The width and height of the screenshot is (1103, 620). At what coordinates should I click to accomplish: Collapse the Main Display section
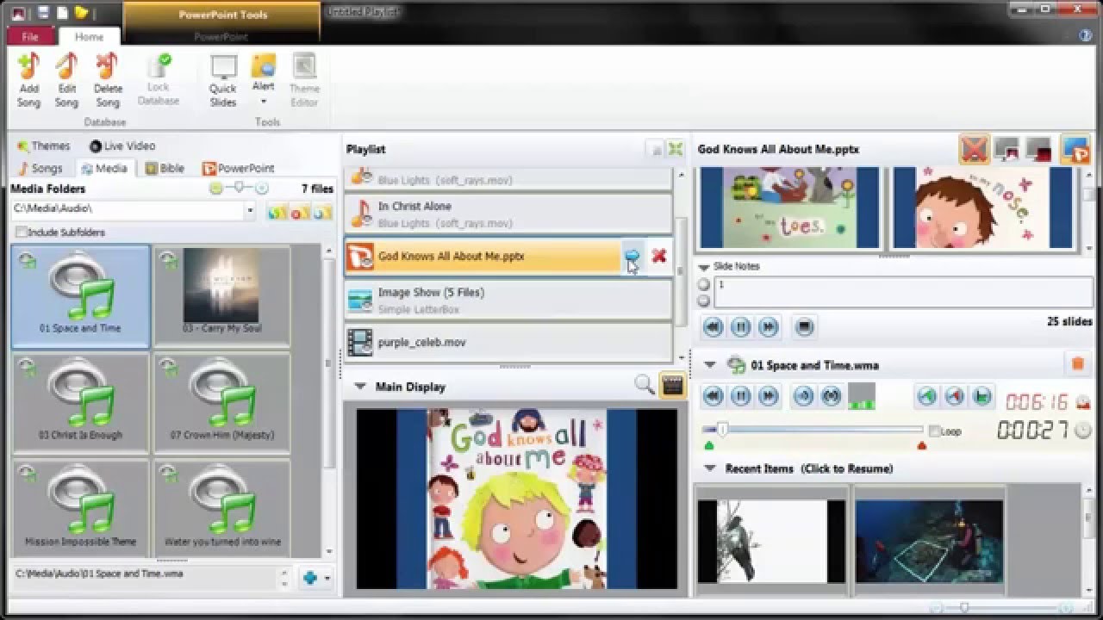[x=360, y=387]
